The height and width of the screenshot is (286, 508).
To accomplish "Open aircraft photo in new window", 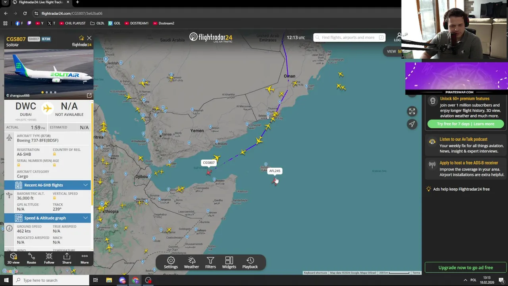I will 89,96.
